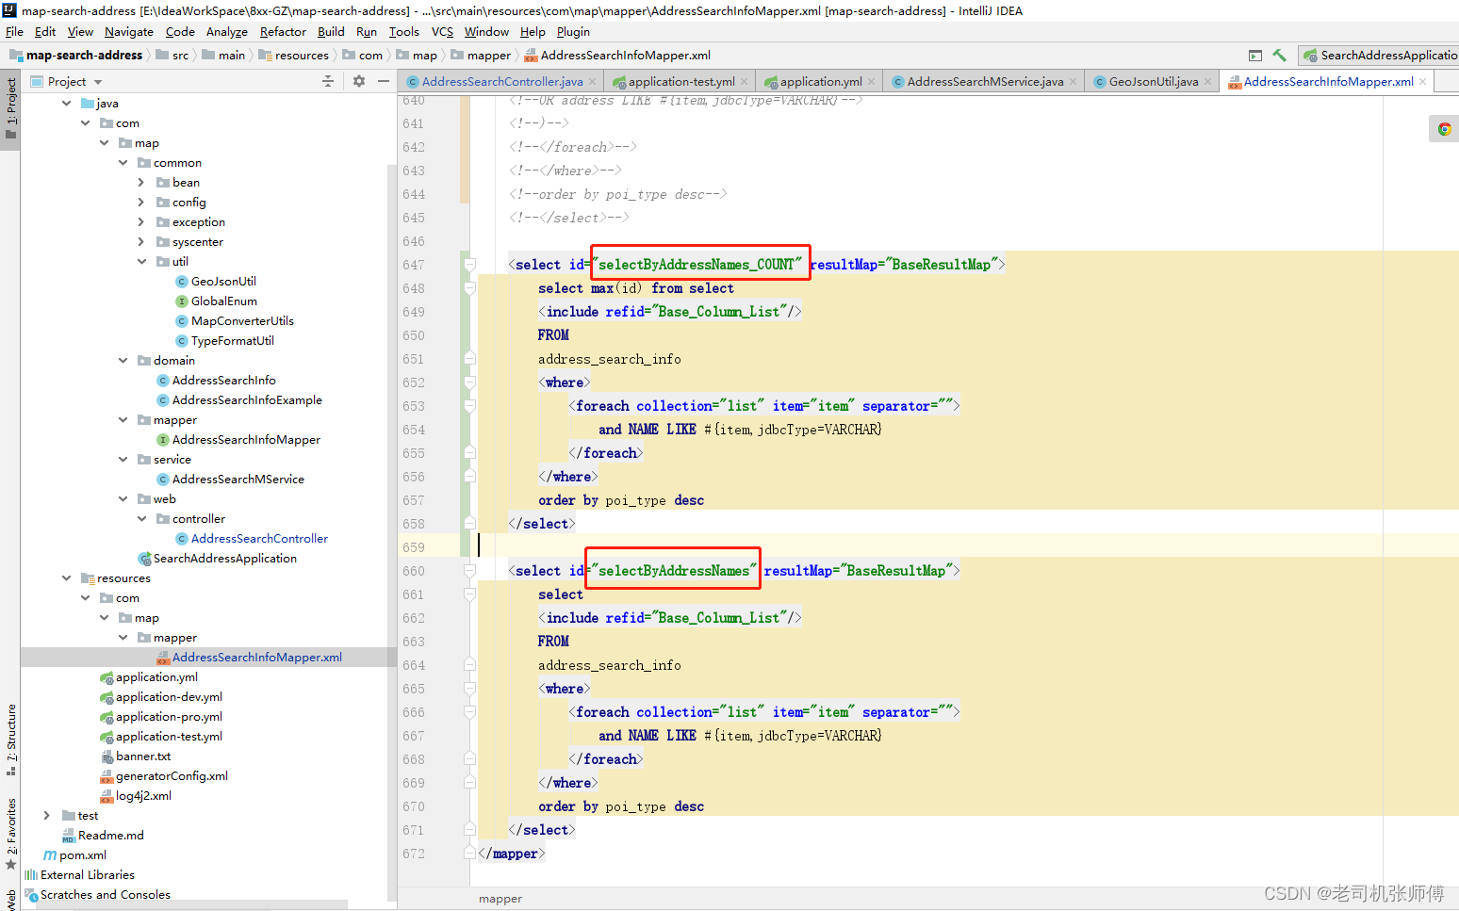Viewport: 1459px width, 911px height.
Task: Collapse all nodes with Project panel icon
Action: 327,81
